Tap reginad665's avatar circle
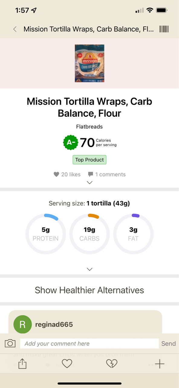This screenshot has height=388, width=179. point(22,324)
